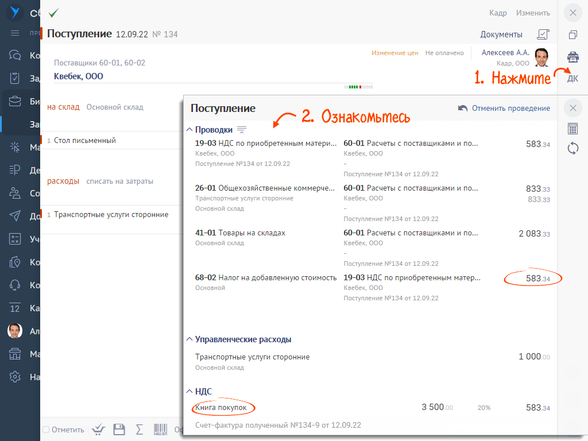Click the save floppy disk icon
The image size is (588, 441).
119,430
